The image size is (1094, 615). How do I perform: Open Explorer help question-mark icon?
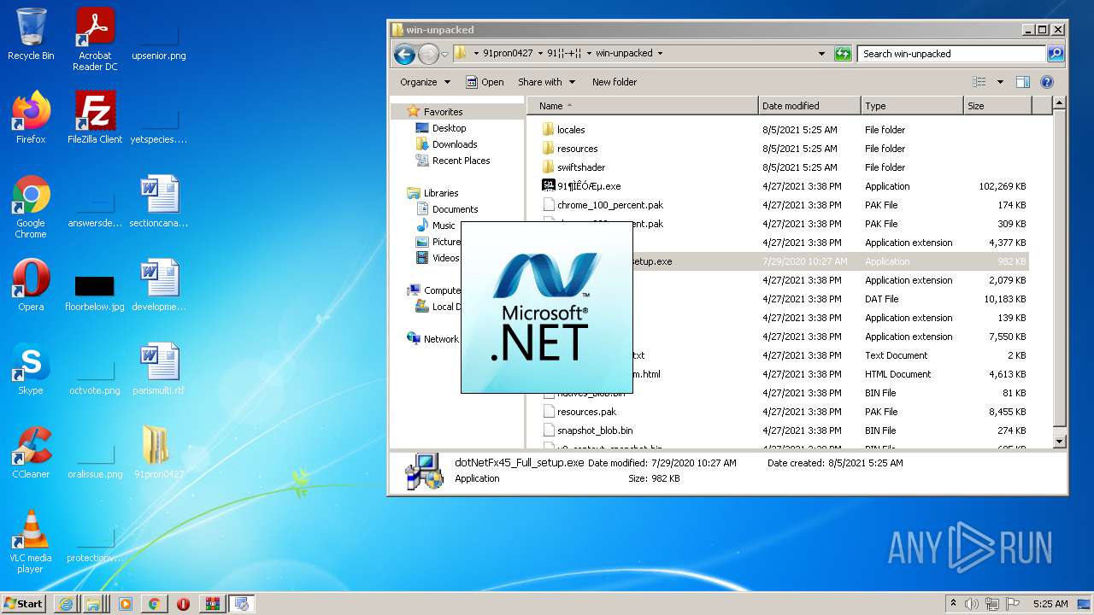pos(1047,82)
